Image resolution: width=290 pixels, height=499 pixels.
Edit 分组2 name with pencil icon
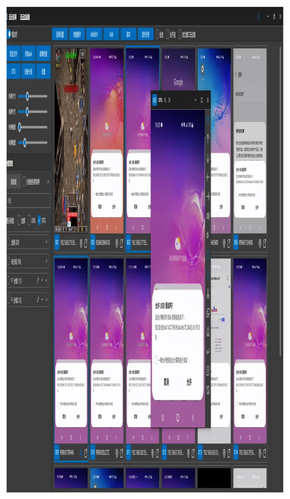pyautogui.click(x=38, y=300)
